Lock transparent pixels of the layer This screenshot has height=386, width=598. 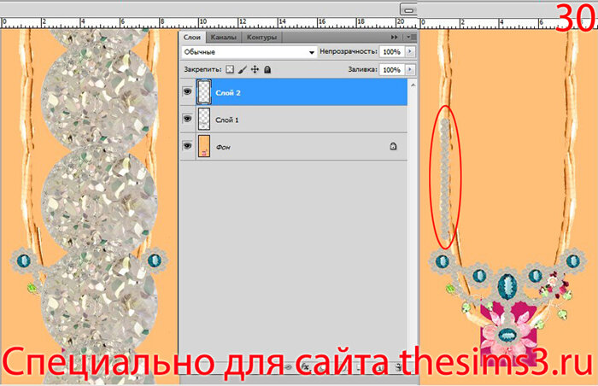229,69
